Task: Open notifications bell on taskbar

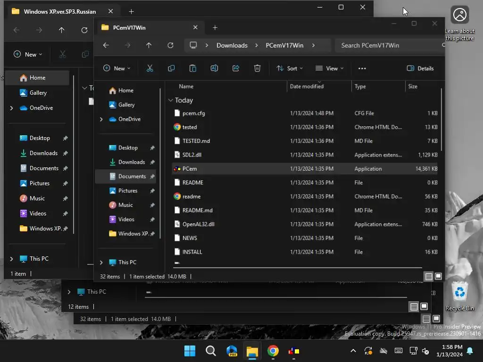Action: (470, 351)
